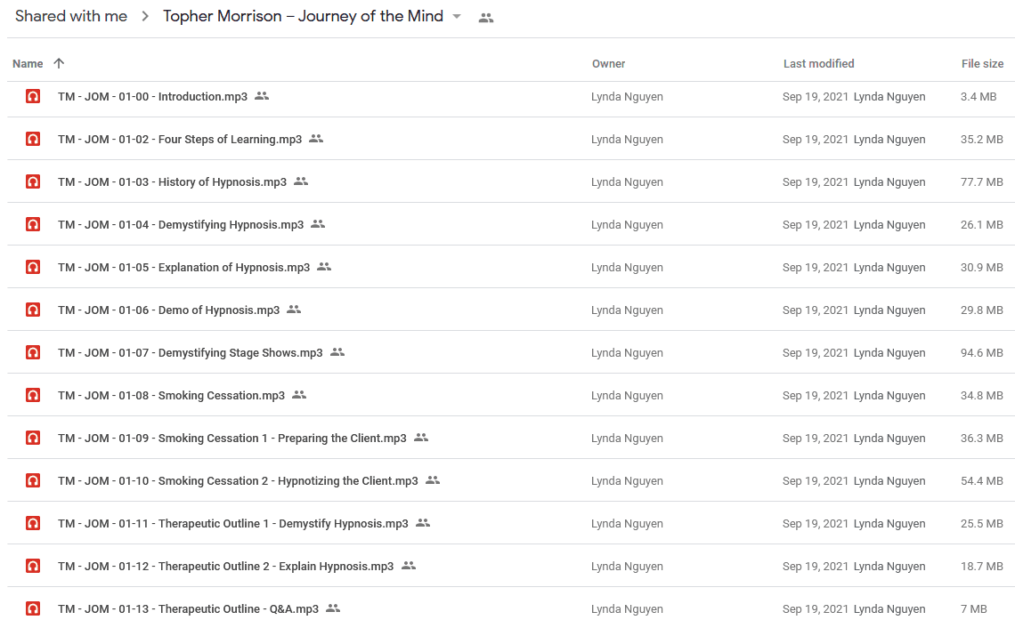Click Topher Morrison – Journey of the Mind breadcrumb
This screenshot has height=620, width=1015.
(303, 16)
